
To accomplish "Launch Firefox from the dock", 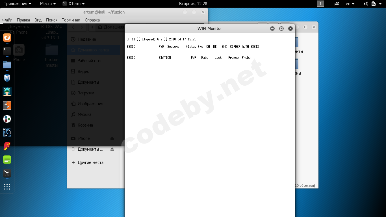I will click(7, 38).
